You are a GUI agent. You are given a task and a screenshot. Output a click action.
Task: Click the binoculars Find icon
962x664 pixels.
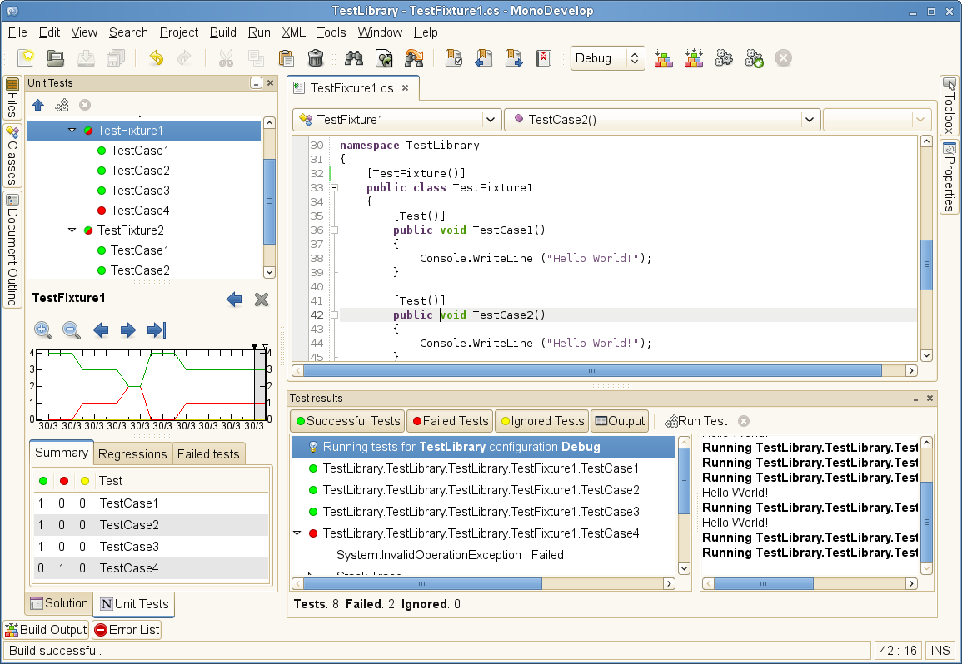click(354, 58)
